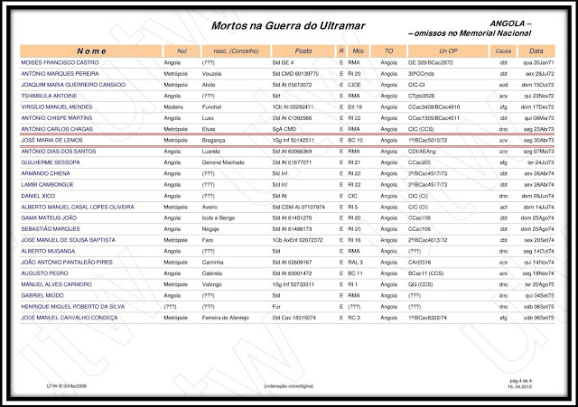Select the name JOÃO ANTÓNIO PANTALEÃO PIRES
The height and width of the screenshot is (407, 578).
[67, 263]
